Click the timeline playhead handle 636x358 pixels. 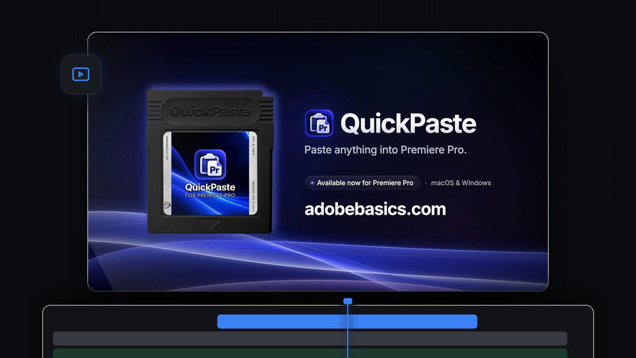[348, 301]
